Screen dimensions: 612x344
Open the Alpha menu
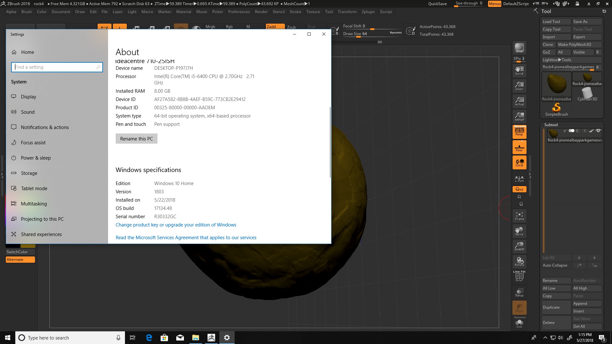coord(11,12)
